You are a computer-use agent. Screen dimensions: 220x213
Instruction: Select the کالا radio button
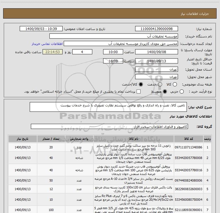coord(175,84)
